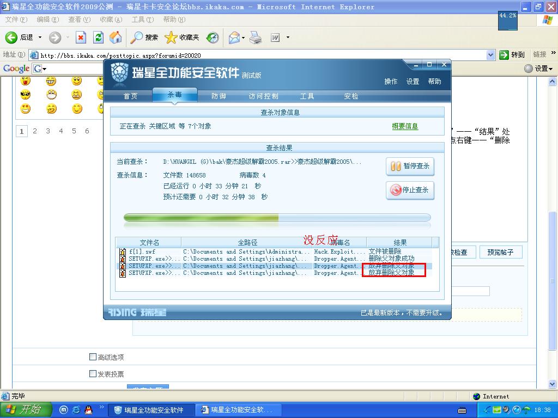Open the 工具(T) menu in IE
The image size is (558, 418).
142,20
